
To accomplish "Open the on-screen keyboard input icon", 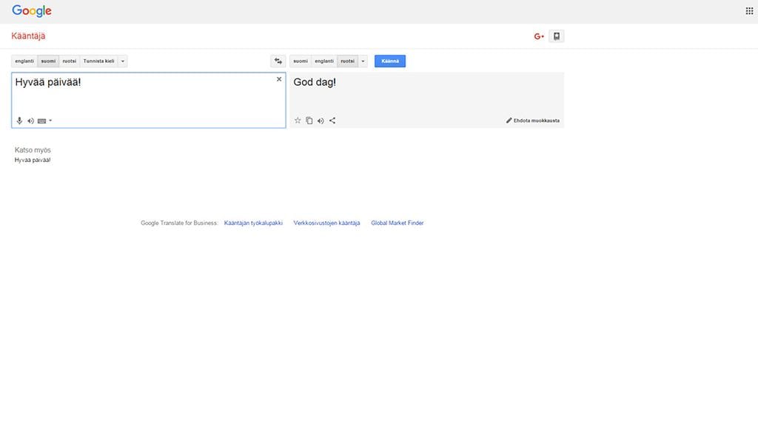I will (41, 120).
